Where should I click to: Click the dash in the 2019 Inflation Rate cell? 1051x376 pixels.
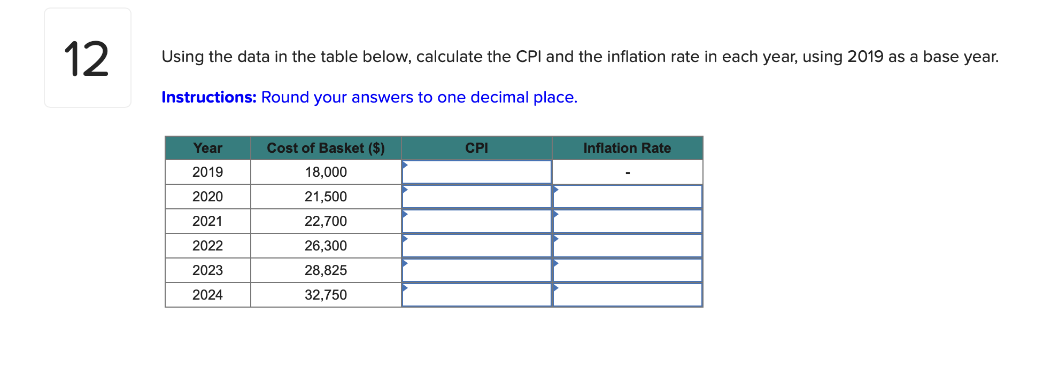(628, 172)
